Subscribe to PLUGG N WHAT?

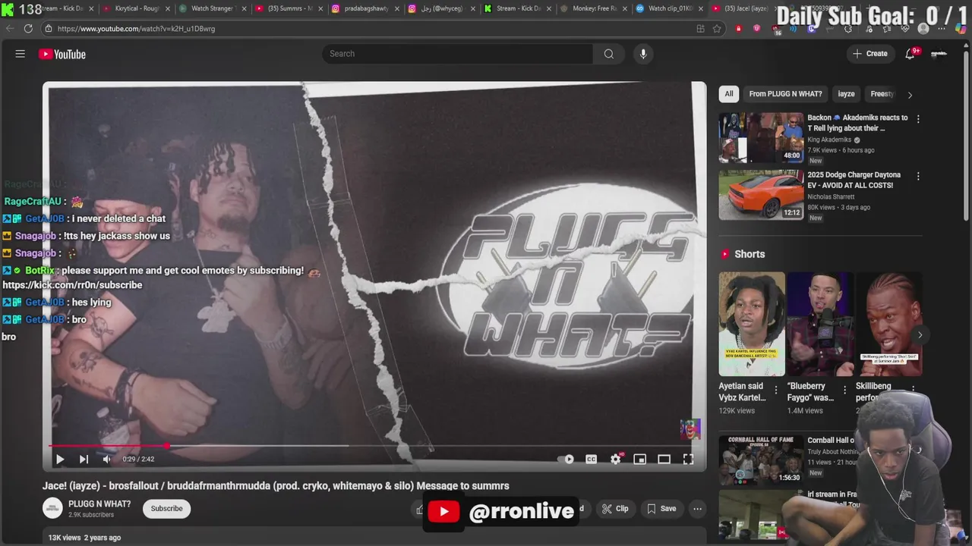[166, 508]
